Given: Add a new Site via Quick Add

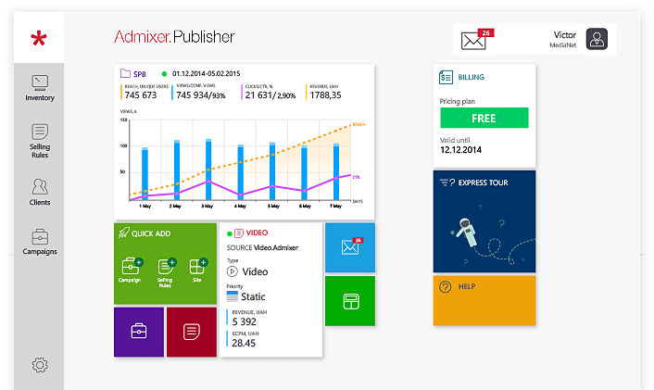Looking at the screenshot, I should [196, 270].
